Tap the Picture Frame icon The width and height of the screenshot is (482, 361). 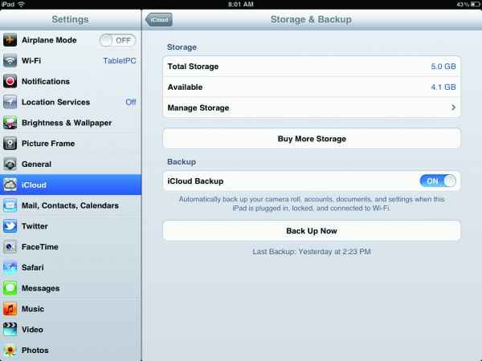[x=10, y=144]
